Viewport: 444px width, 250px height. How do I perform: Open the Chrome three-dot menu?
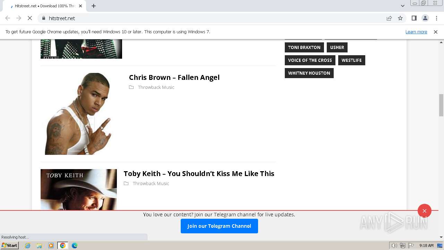(436, 18)
